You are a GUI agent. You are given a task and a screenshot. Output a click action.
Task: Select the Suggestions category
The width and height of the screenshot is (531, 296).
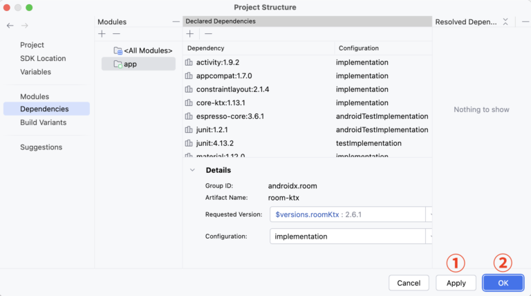(x=41, y=147)
